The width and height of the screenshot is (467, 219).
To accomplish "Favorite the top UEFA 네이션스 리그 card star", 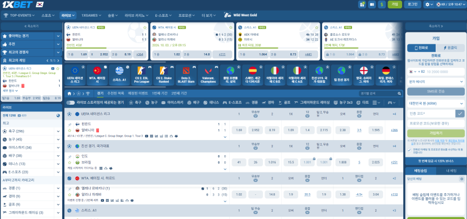I will tap(145, 27).
